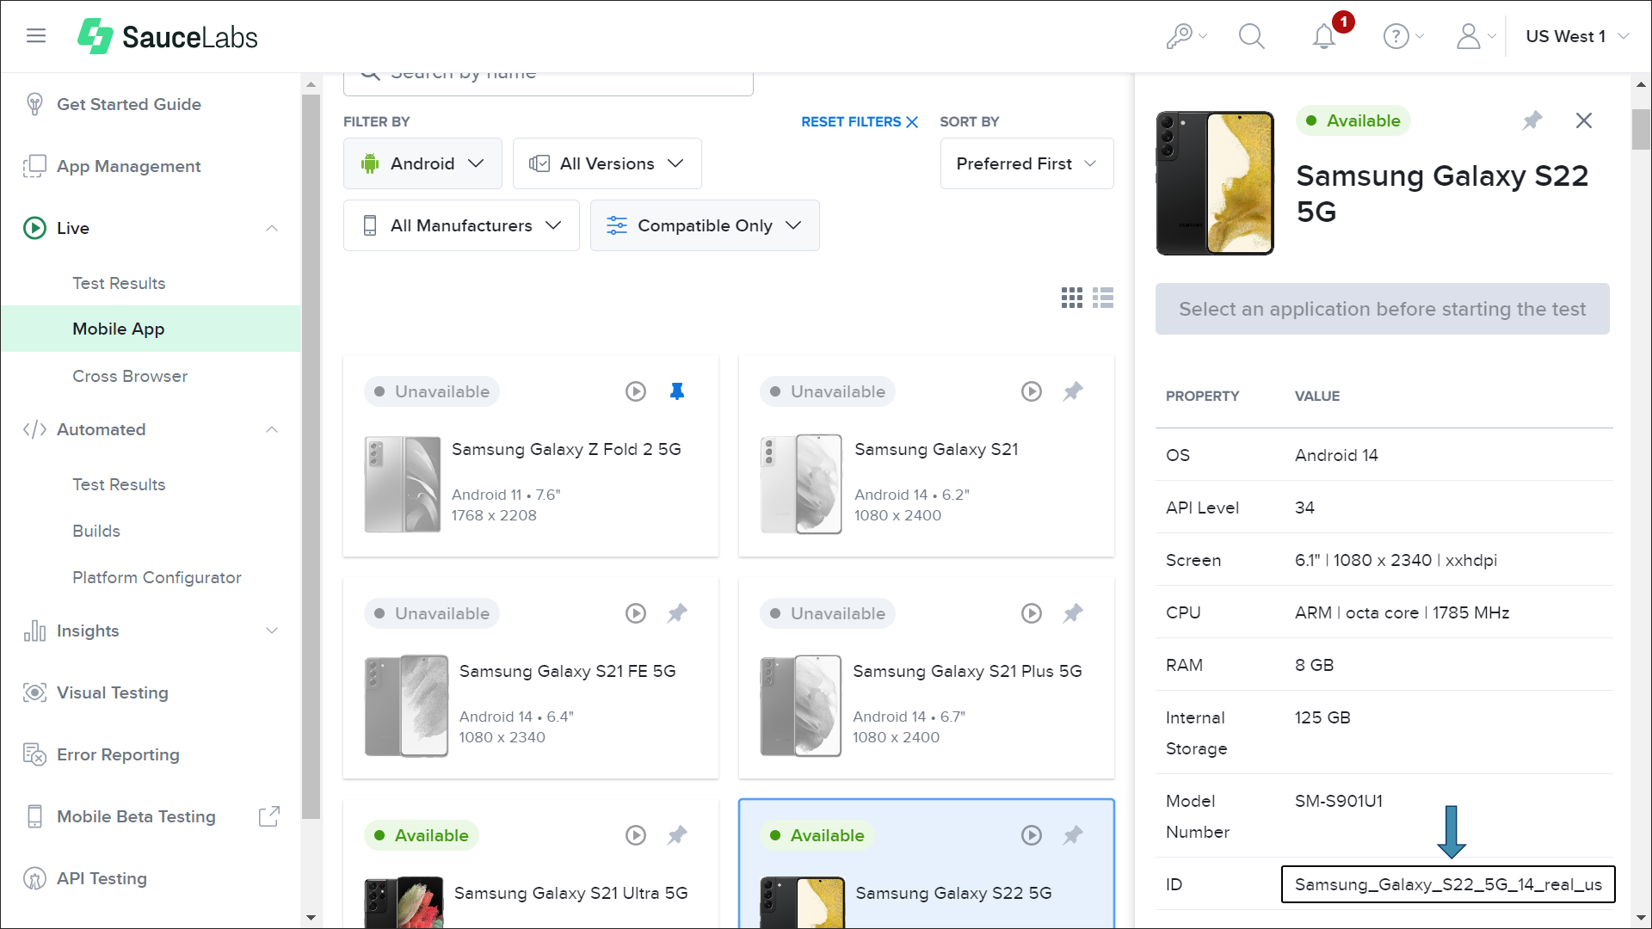Open the user account menu
Screen dimensions: 1652x929
coord(1476,36)
